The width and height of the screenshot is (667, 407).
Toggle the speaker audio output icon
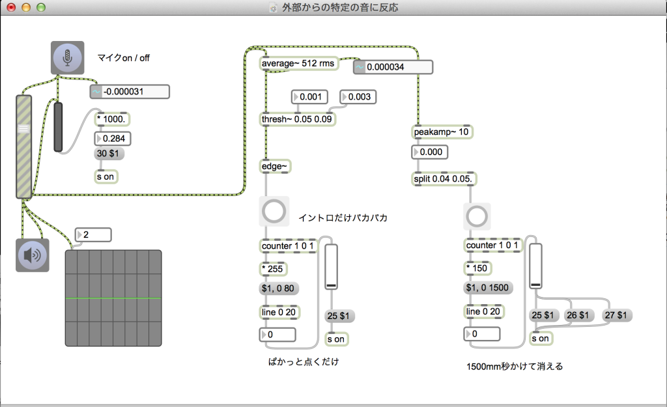(x=32, y=255)
